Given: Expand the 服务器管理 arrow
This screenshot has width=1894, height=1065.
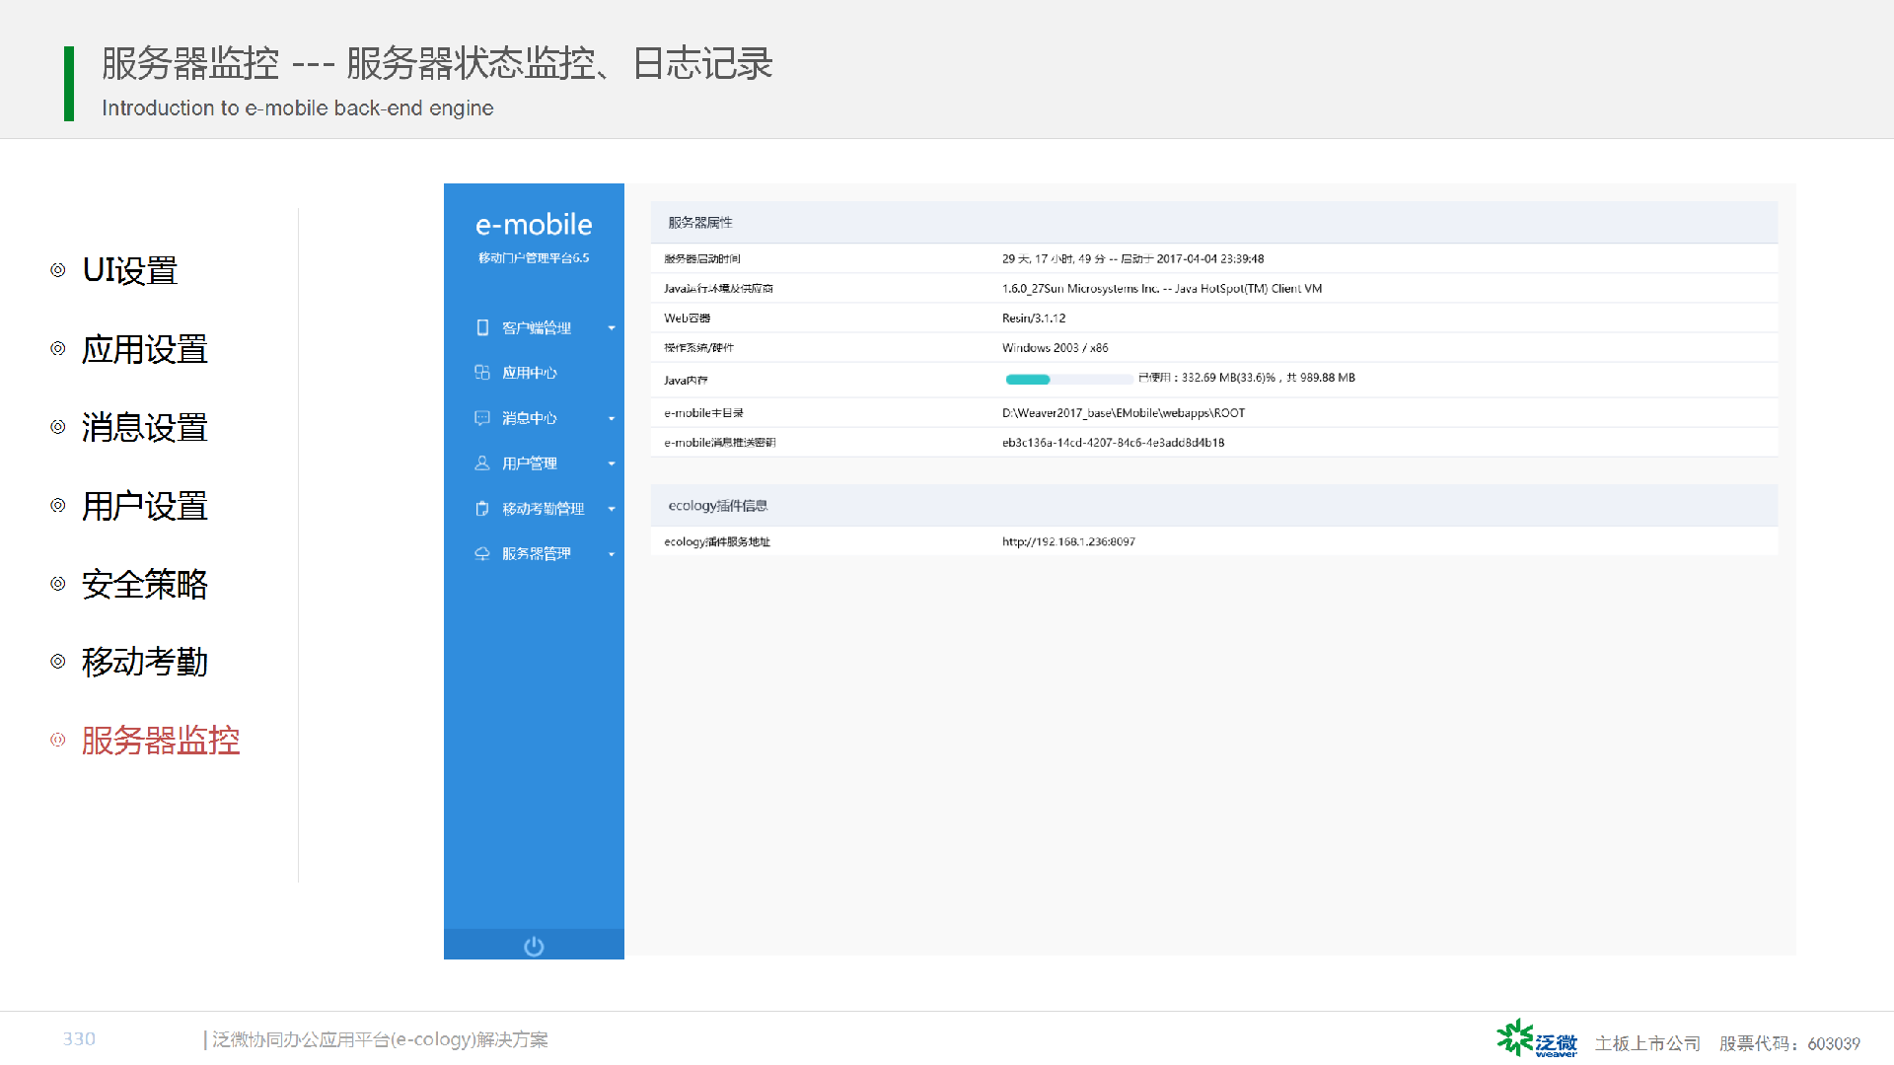Looking at the screenshot, I should point(612,554).
